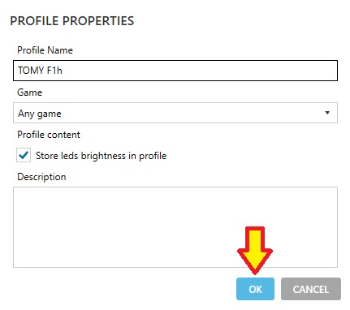Click the 'Profile content' section label
This screenshot has height=310, width=350.
[x=49, y=135]
